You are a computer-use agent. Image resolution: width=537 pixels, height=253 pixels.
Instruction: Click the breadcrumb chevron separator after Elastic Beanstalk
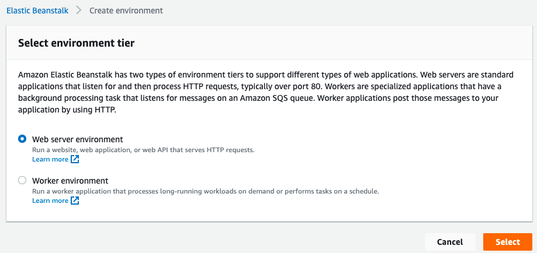tap(79, 10)
